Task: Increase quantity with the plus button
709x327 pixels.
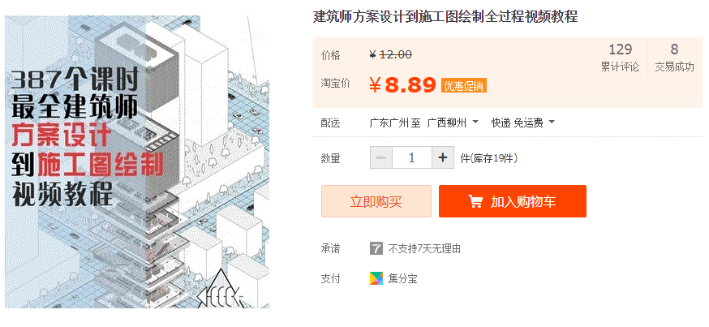Action: click(443, 158)
